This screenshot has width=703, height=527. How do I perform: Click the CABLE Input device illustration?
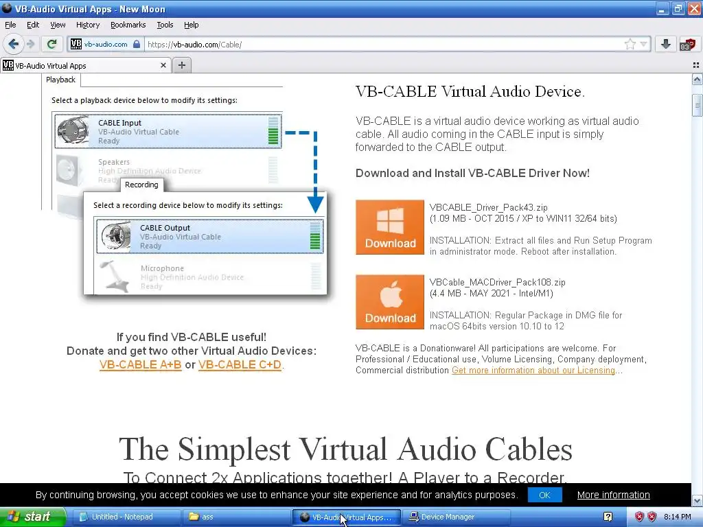(73, 131)
